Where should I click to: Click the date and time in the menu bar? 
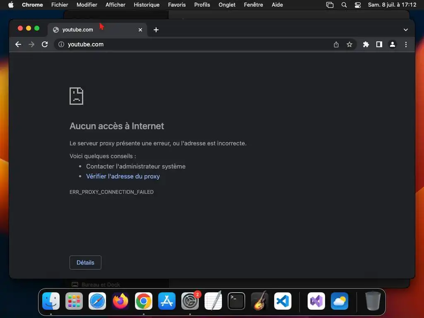coord(392,5)
